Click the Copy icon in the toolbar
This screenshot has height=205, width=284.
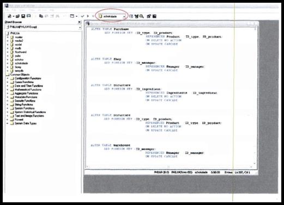point(41,16)
